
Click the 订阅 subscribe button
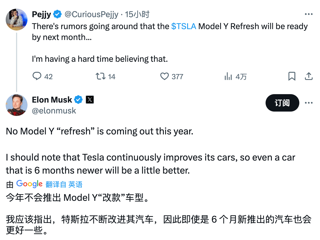[282, 103]
